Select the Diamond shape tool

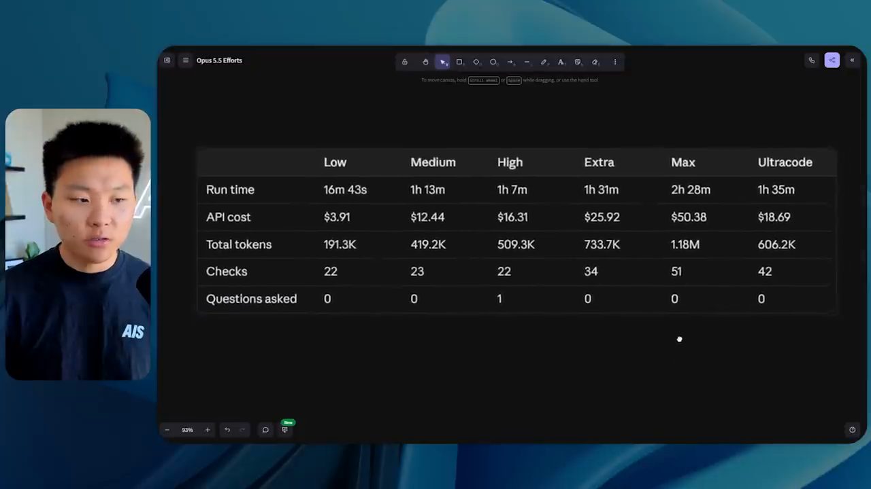(476, 62)
